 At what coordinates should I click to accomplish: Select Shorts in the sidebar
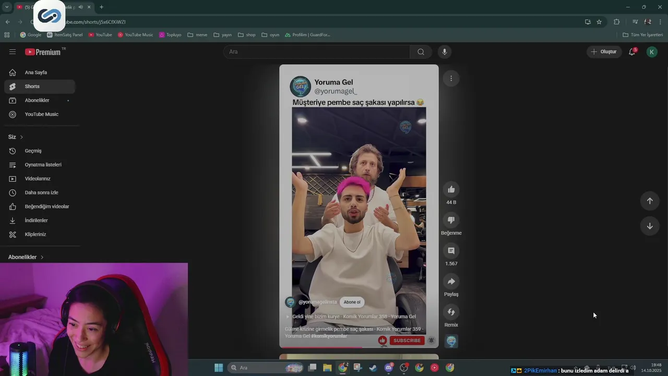click(40, 86)
